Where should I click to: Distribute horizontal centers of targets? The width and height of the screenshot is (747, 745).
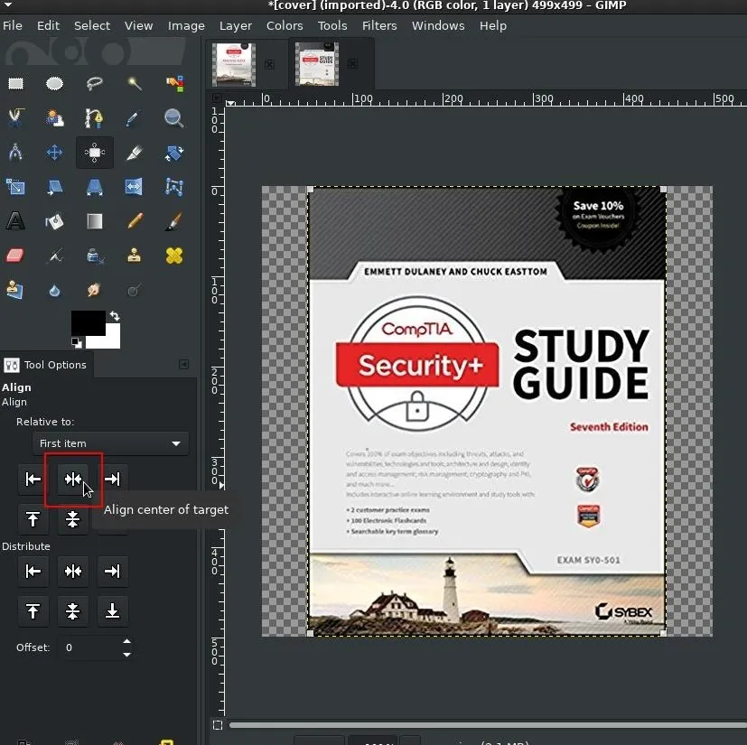pyautogui.click(x=73, y=571)
